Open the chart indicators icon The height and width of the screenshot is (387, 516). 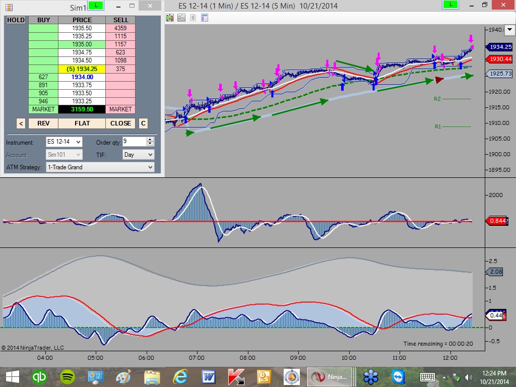tap(181, 18)
